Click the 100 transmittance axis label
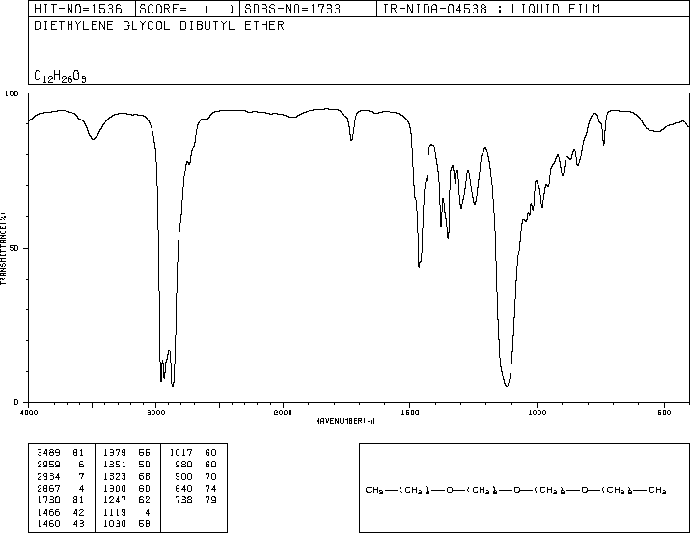This screenshot has width=690, height=533. [x=12, y=93]
